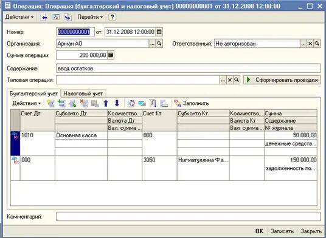
Task: Move selected entry up with blue arrow
Action: pos(106,103)
